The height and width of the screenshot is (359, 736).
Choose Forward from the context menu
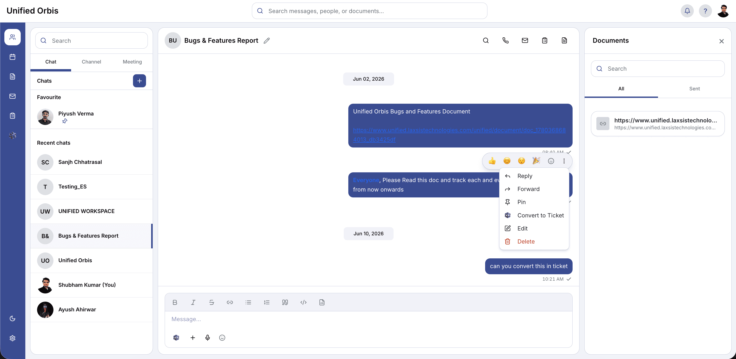pyautogui.click(x=534, y=189)
